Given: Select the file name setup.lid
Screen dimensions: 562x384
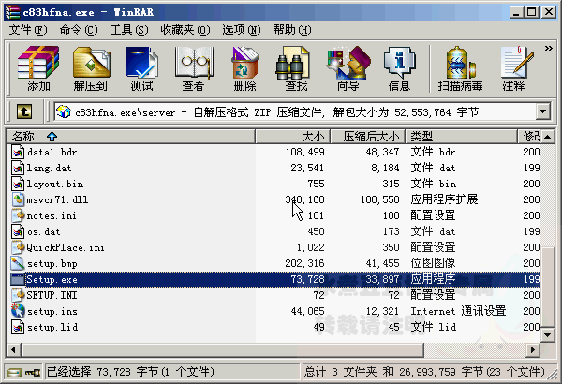Looking at the screenshot, I should click(52, 327).
